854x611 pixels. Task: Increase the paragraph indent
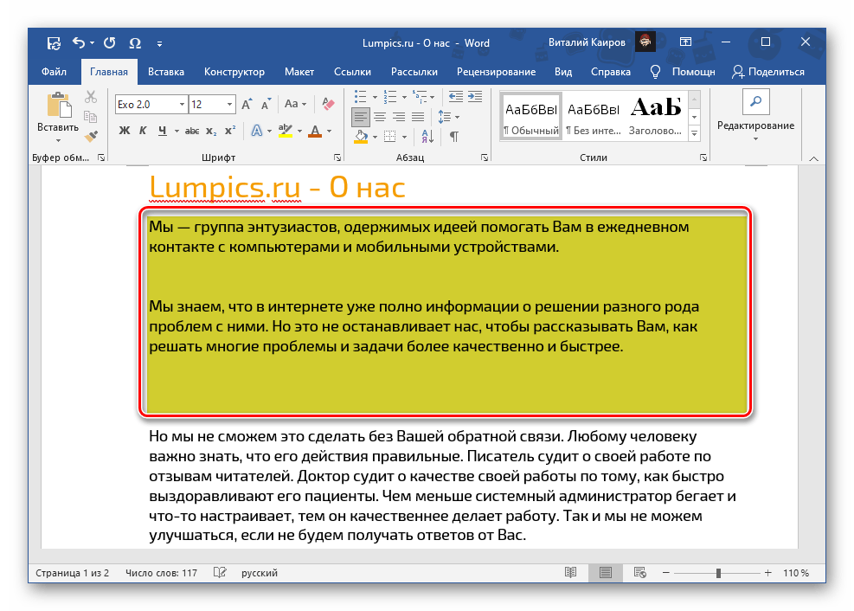(475, 97)
